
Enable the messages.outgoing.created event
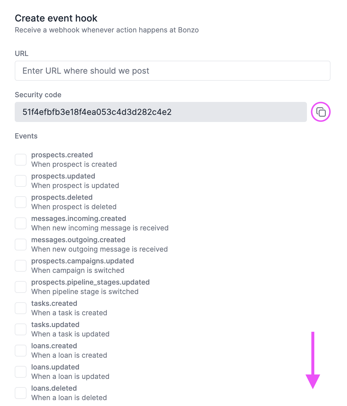click(x=21, y=244)
